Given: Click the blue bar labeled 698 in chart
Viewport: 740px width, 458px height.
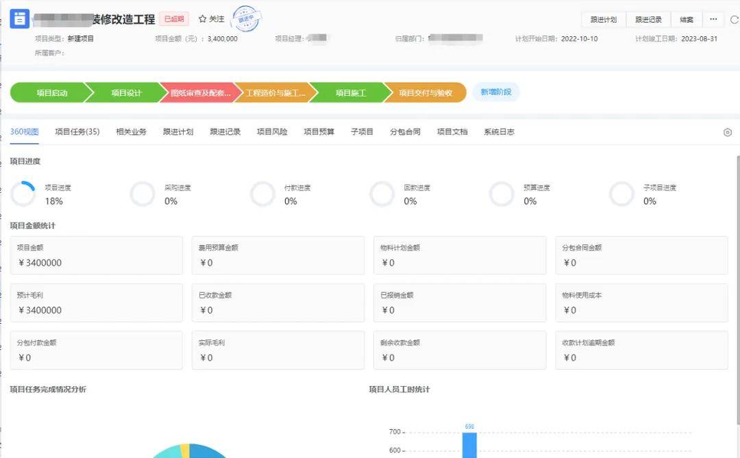Looking at the screenshot, I should 469,445.
